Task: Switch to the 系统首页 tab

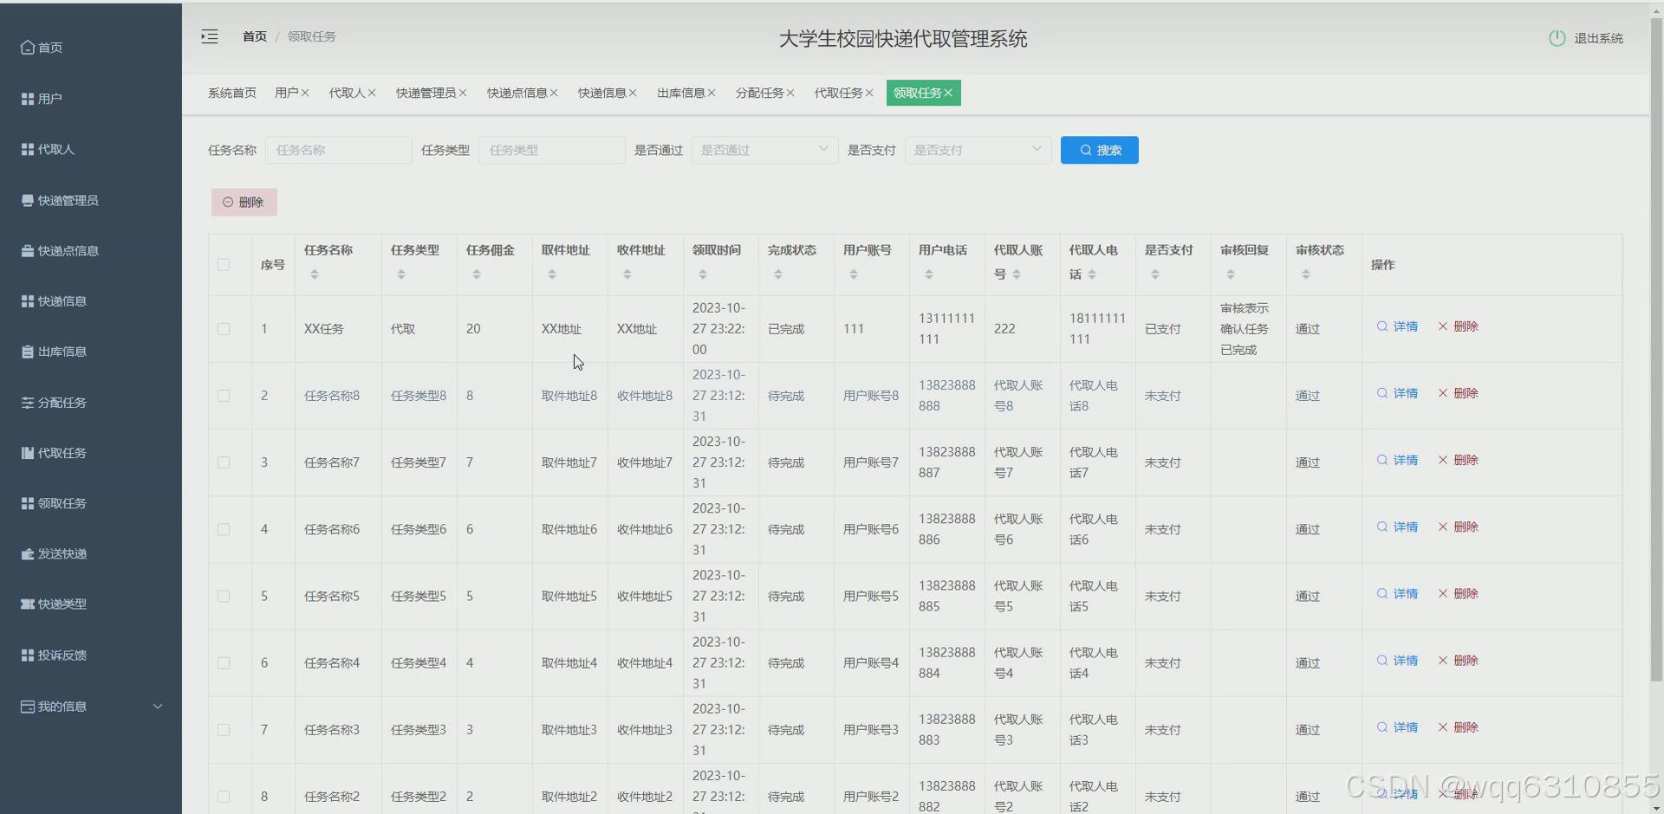Action: coord(231,93)
